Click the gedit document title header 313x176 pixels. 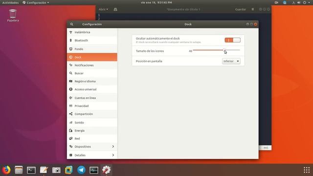click(183, 9)
